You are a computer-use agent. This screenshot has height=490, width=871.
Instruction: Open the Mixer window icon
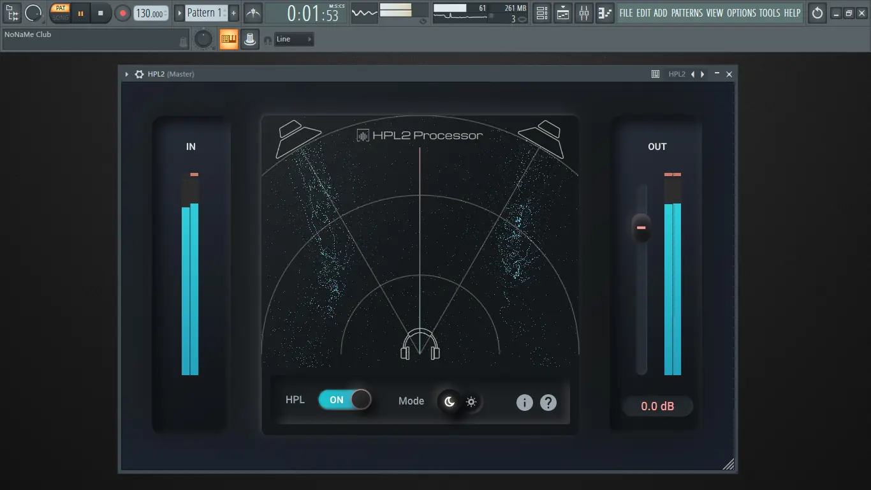(584, 13)
